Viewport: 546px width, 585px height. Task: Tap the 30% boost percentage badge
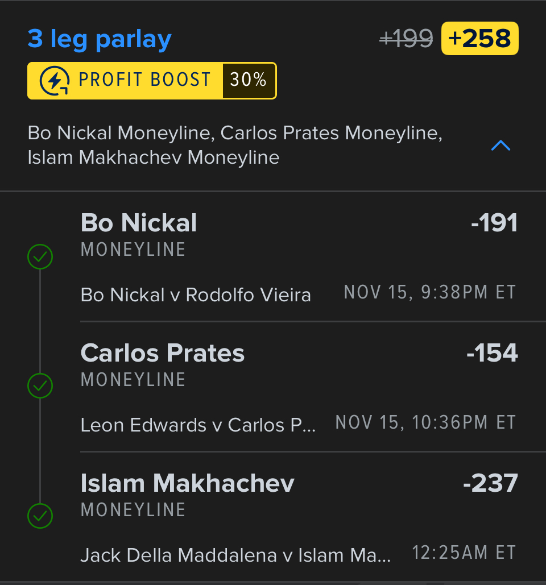pyautogui.click(x=249, y=81)
